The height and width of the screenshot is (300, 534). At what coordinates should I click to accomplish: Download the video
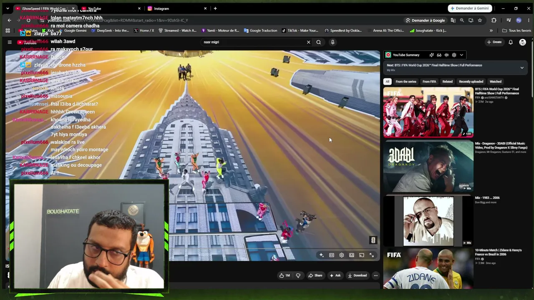coord(357,275)
